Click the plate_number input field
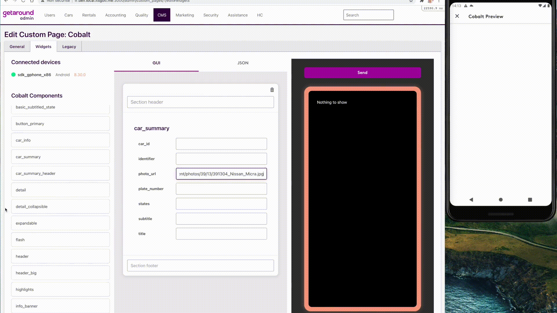The height and width of the screenshot is (313, 557). [221, 189]
